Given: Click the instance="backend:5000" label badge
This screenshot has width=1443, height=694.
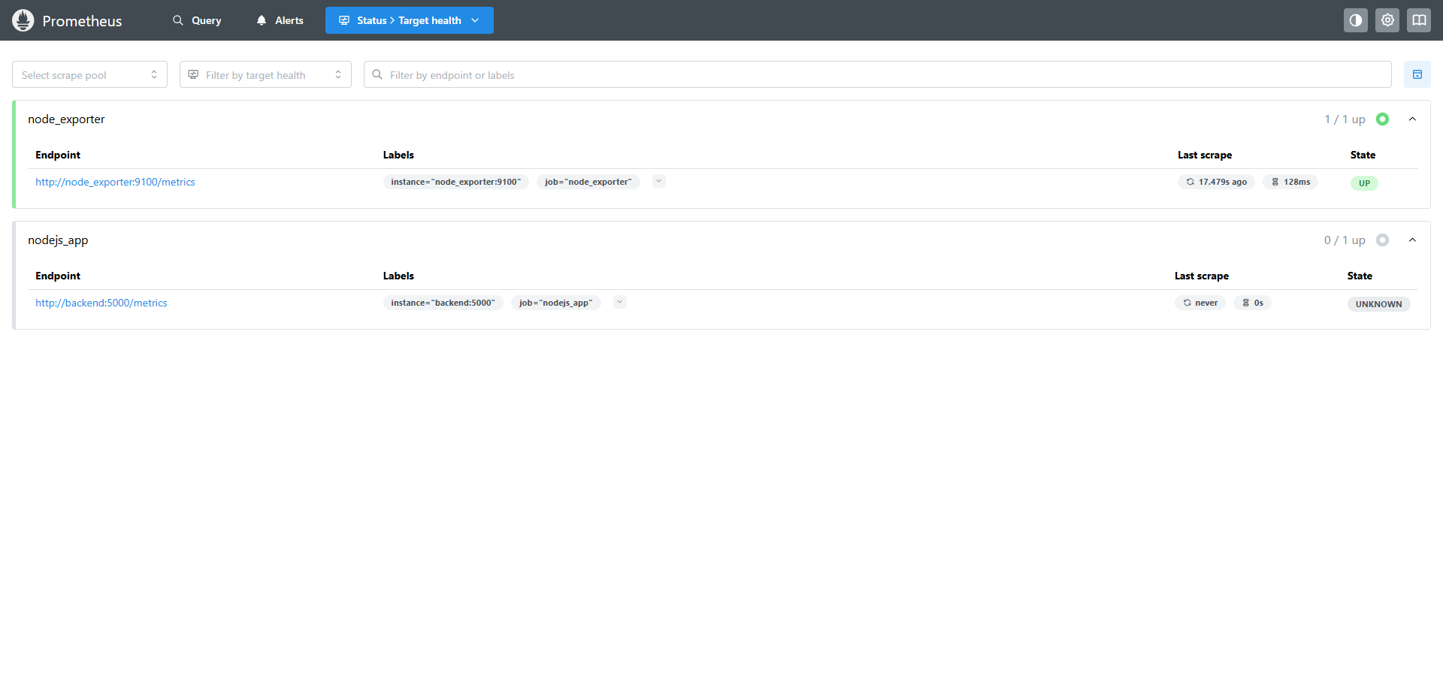Looking at the screenshot, I should tap(443, 303).
